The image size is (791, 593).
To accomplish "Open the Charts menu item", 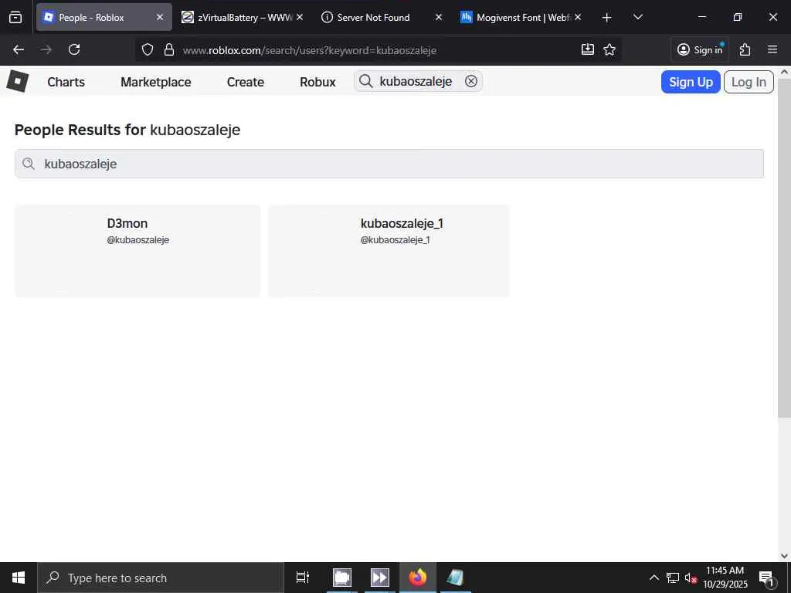I will tap(66, 82).
